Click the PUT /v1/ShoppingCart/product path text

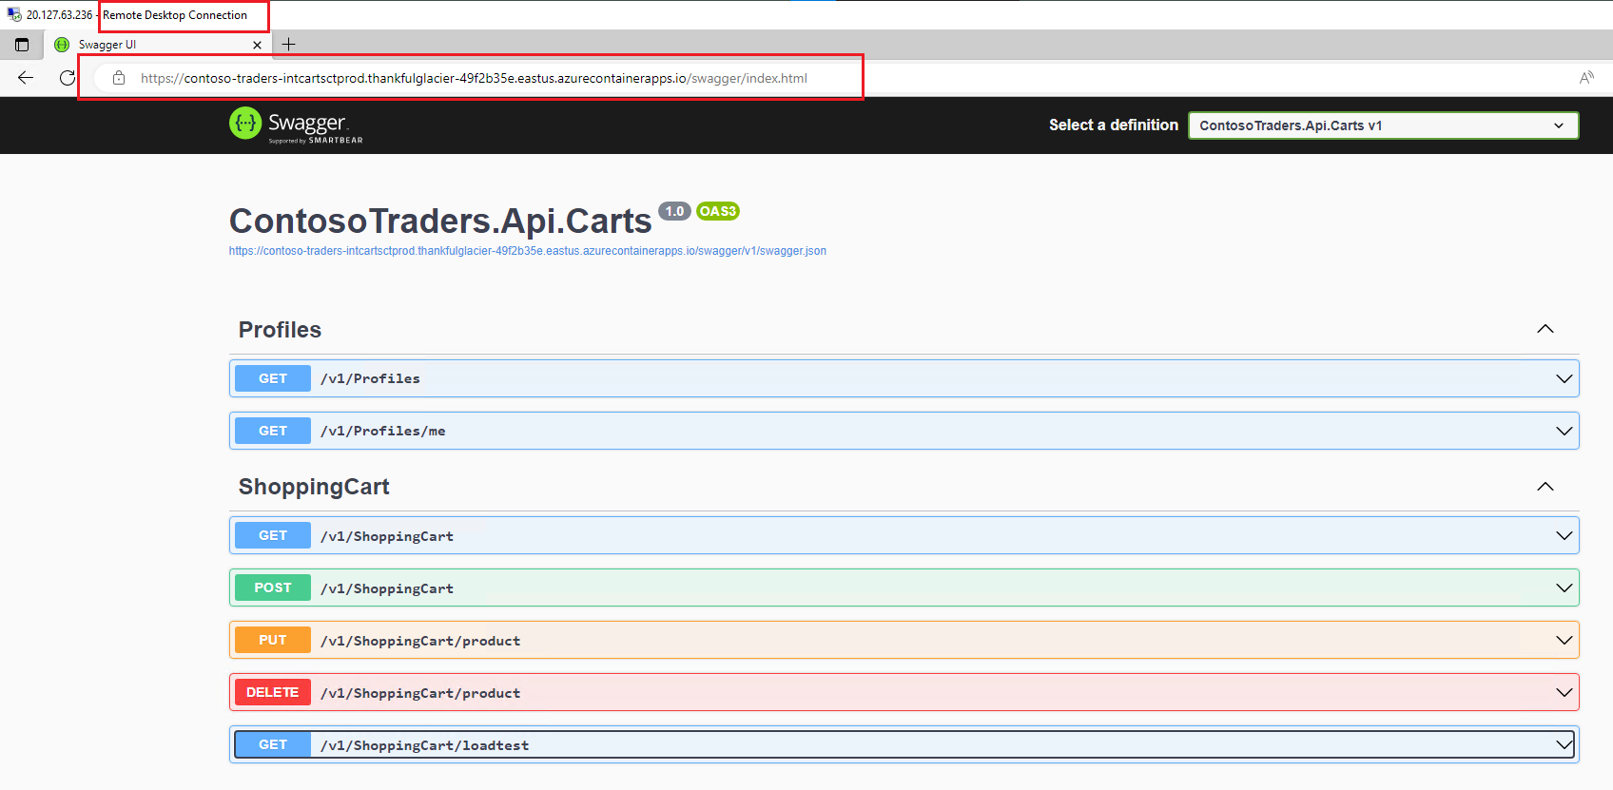(x=420, y=641)
